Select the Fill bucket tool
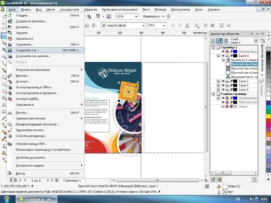This screenshot has height=203, width=271. (4, 153)
